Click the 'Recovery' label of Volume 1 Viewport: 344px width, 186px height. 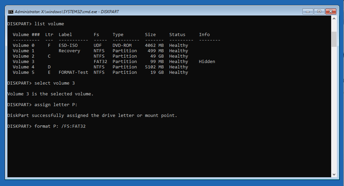(x=69, y=51)
